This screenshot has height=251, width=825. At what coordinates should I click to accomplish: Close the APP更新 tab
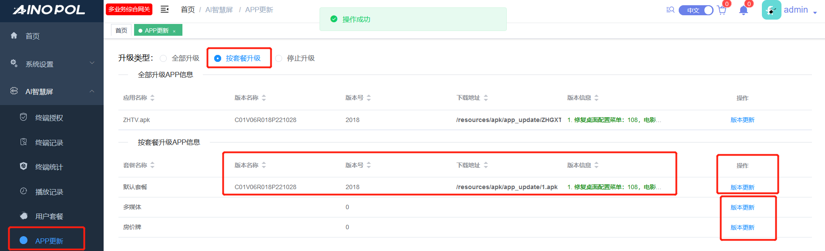tap(174, 31)
